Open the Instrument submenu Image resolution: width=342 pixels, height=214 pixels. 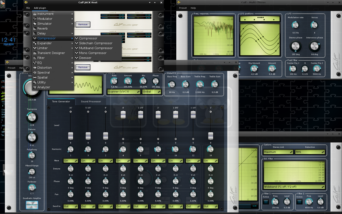53,14
